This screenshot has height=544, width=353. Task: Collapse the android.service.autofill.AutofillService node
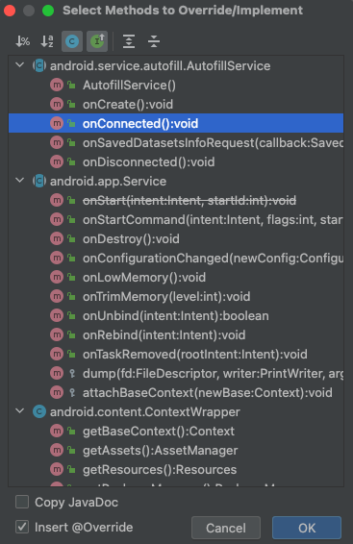[20, 65]
